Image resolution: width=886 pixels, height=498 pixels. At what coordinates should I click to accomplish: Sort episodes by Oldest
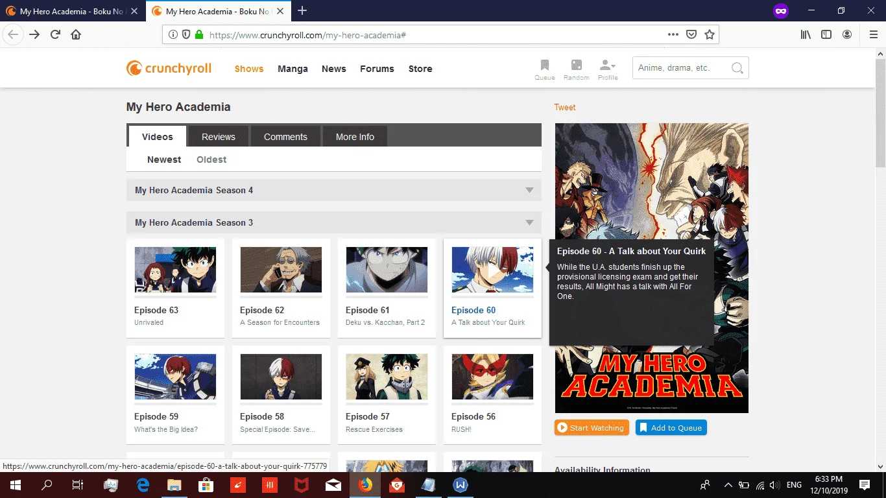click(211, 160)
